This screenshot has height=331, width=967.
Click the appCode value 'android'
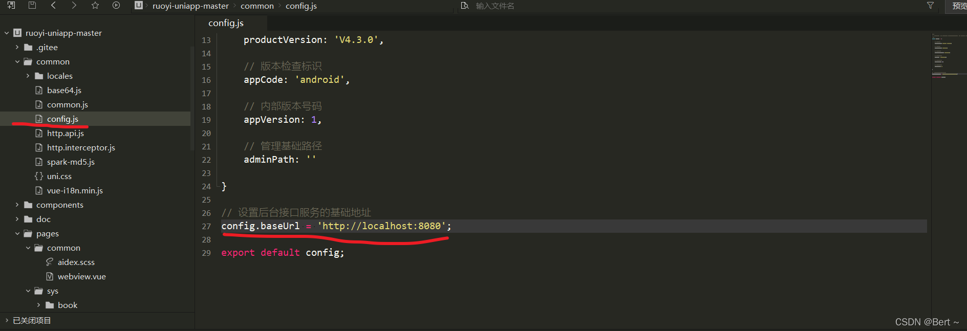pyautogui.click(x=319, y=79)
